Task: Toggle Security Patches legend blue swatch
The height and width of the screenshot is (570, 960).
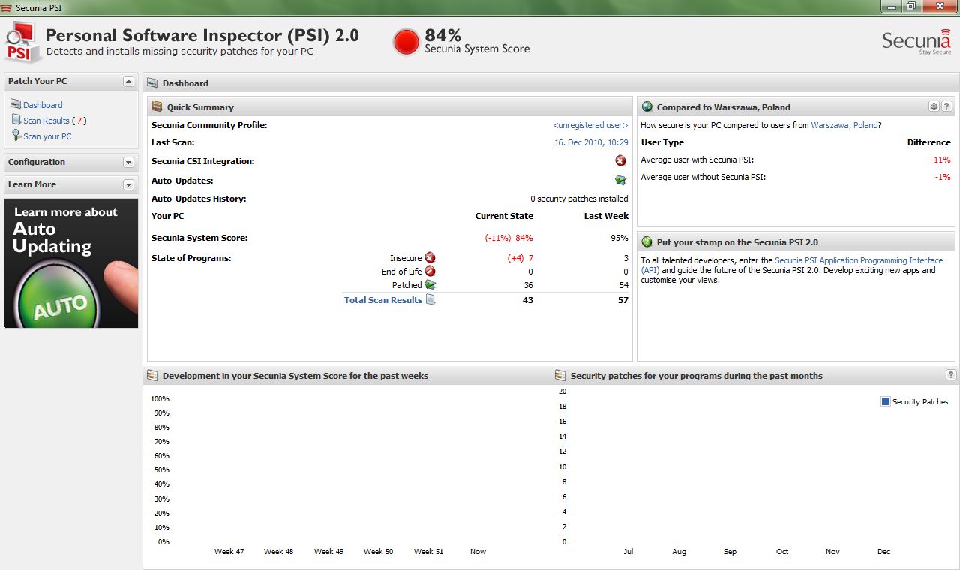Action: pos(886,401)
